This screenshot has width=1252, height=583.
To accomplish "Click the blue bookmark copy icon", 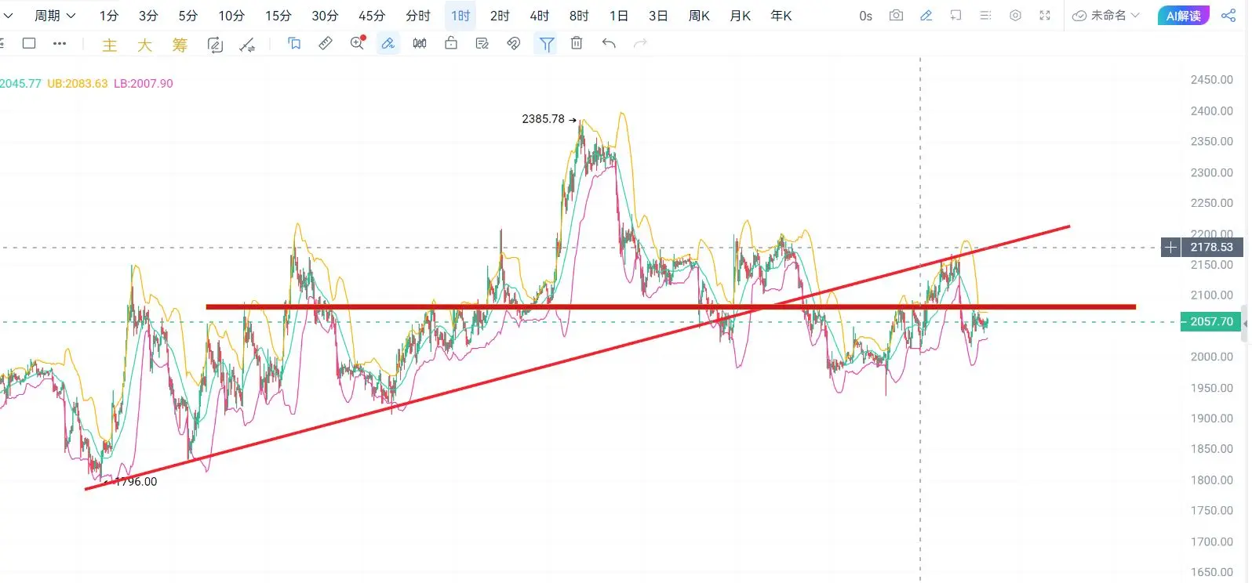I will click(294, 44).
